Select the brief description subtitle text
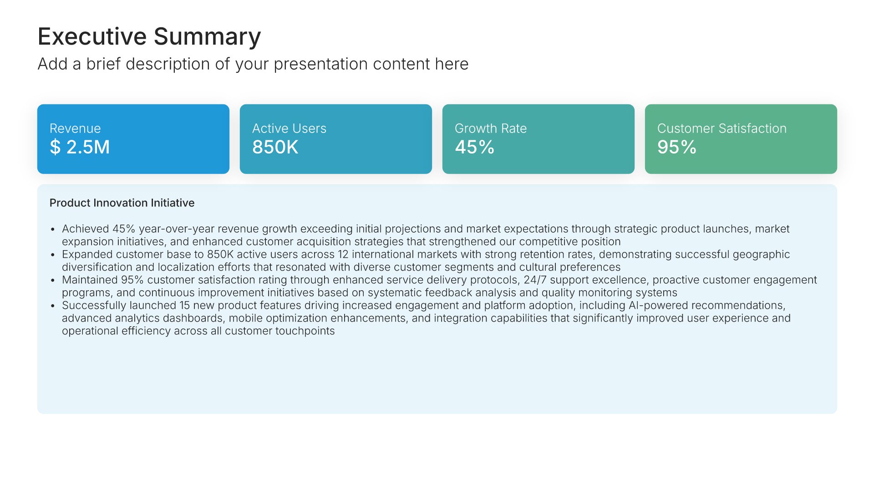Viewport: 874px width, 492px height. tap(253, 64)
